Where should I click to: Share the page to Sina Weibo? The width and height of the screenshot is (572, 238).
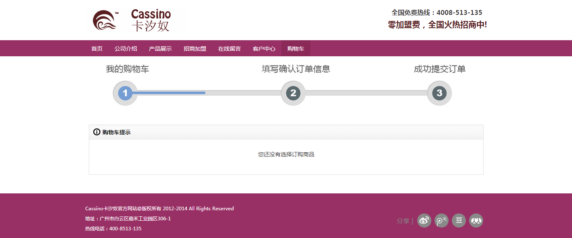coord(424,221)
